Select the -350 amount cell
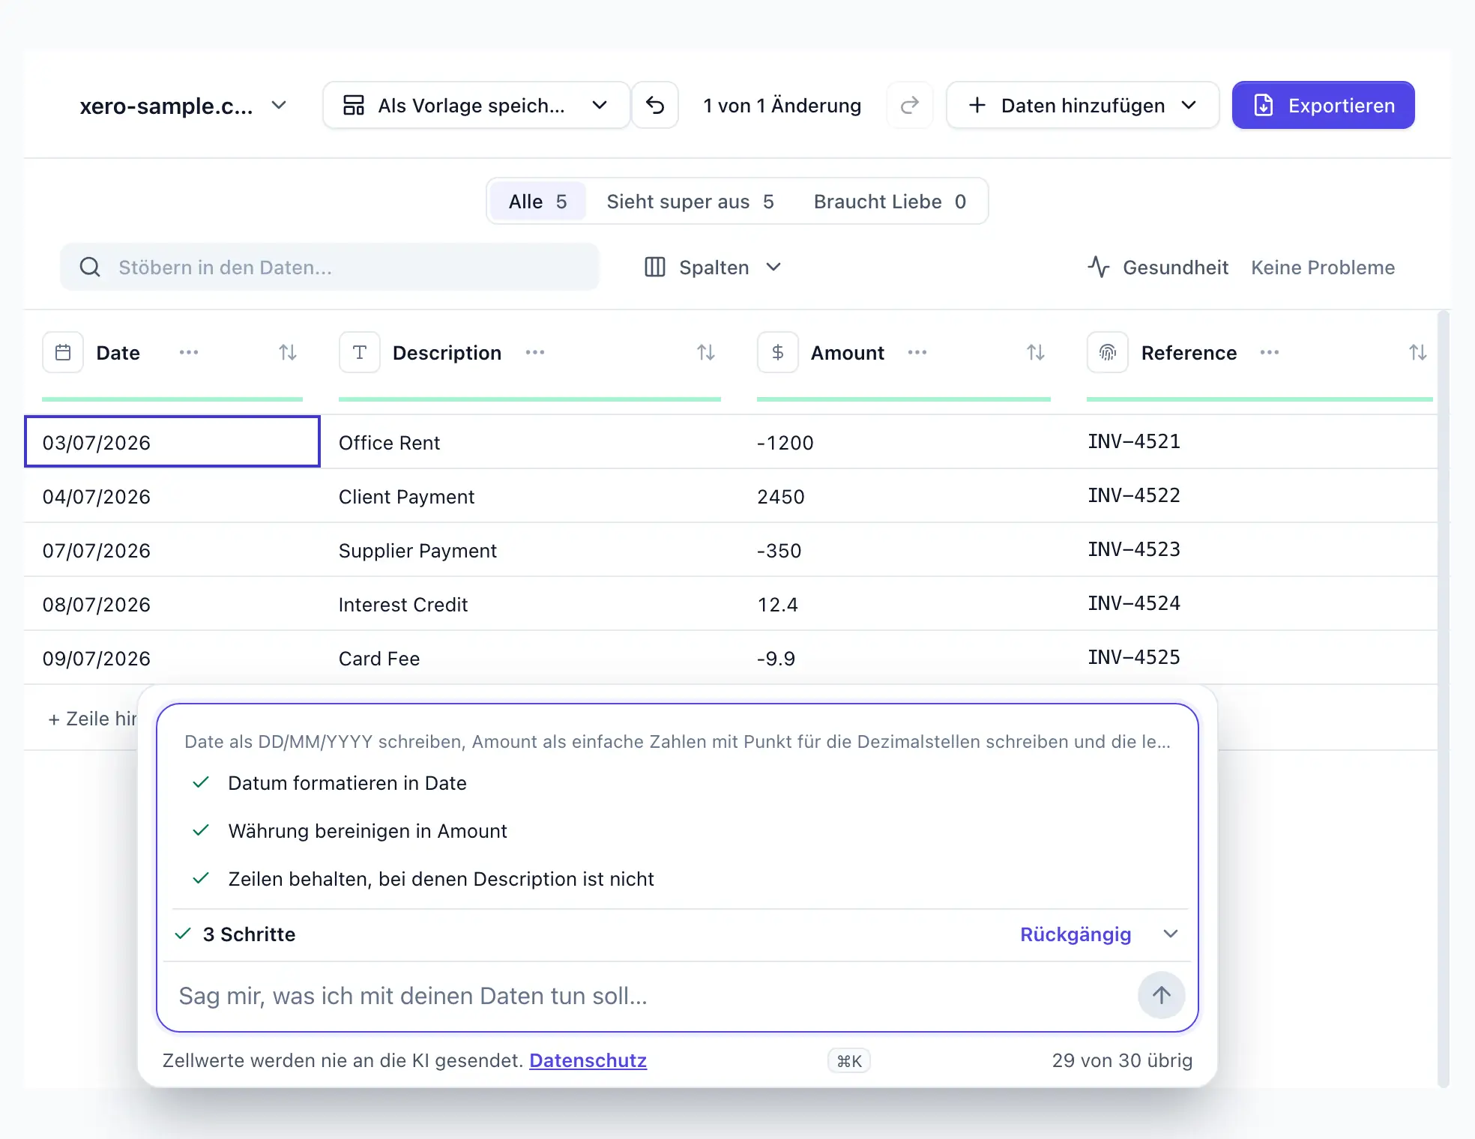The width and height of the screenshot is (1475, 1139). [904, 550]
